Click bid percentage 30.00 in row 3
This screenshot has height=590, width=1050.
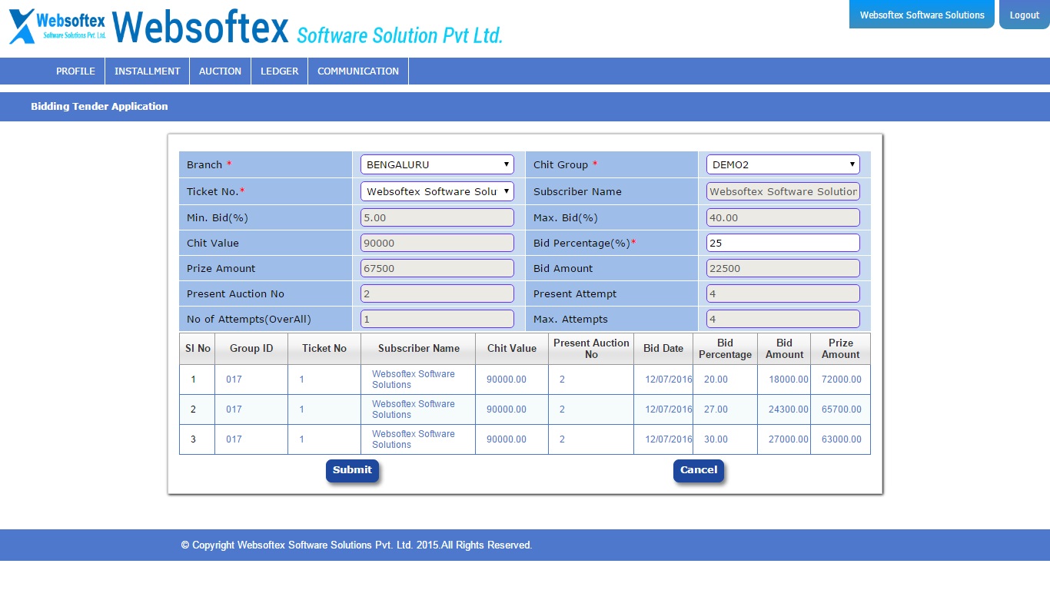point(716,439)
